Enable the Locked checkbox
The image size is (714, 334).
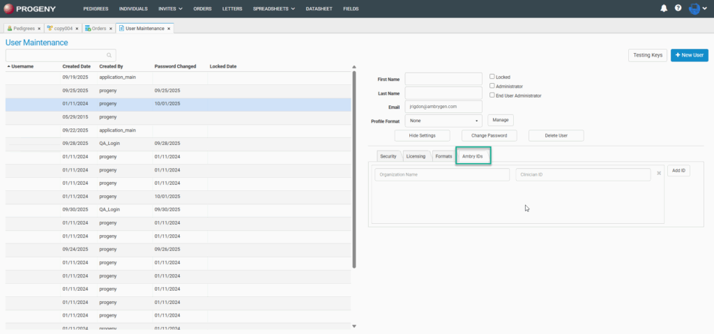(x=492, y=77)
